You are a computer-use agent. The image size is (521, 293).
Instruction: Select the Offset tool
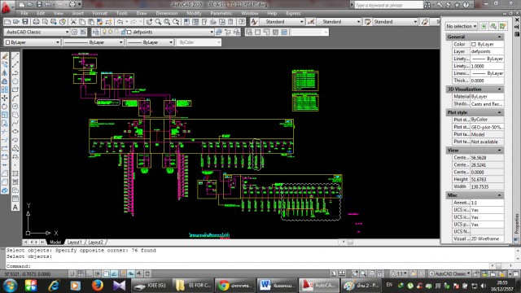point(5,81)
